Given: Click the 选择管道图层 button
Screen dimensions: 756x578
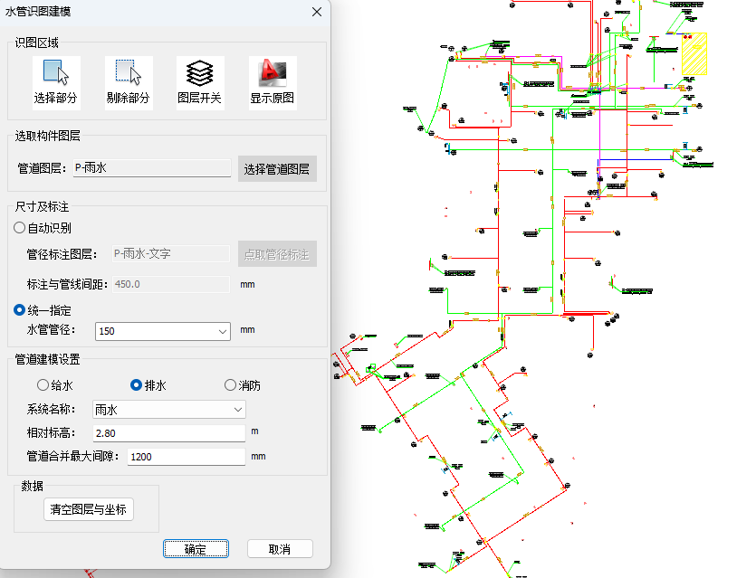Looking at the screenshot, I should click(x=277, y=169).
